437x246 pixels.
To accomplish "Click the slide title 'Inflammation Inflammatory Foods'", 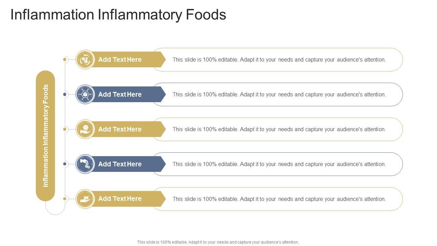I will tap(118, 15).
